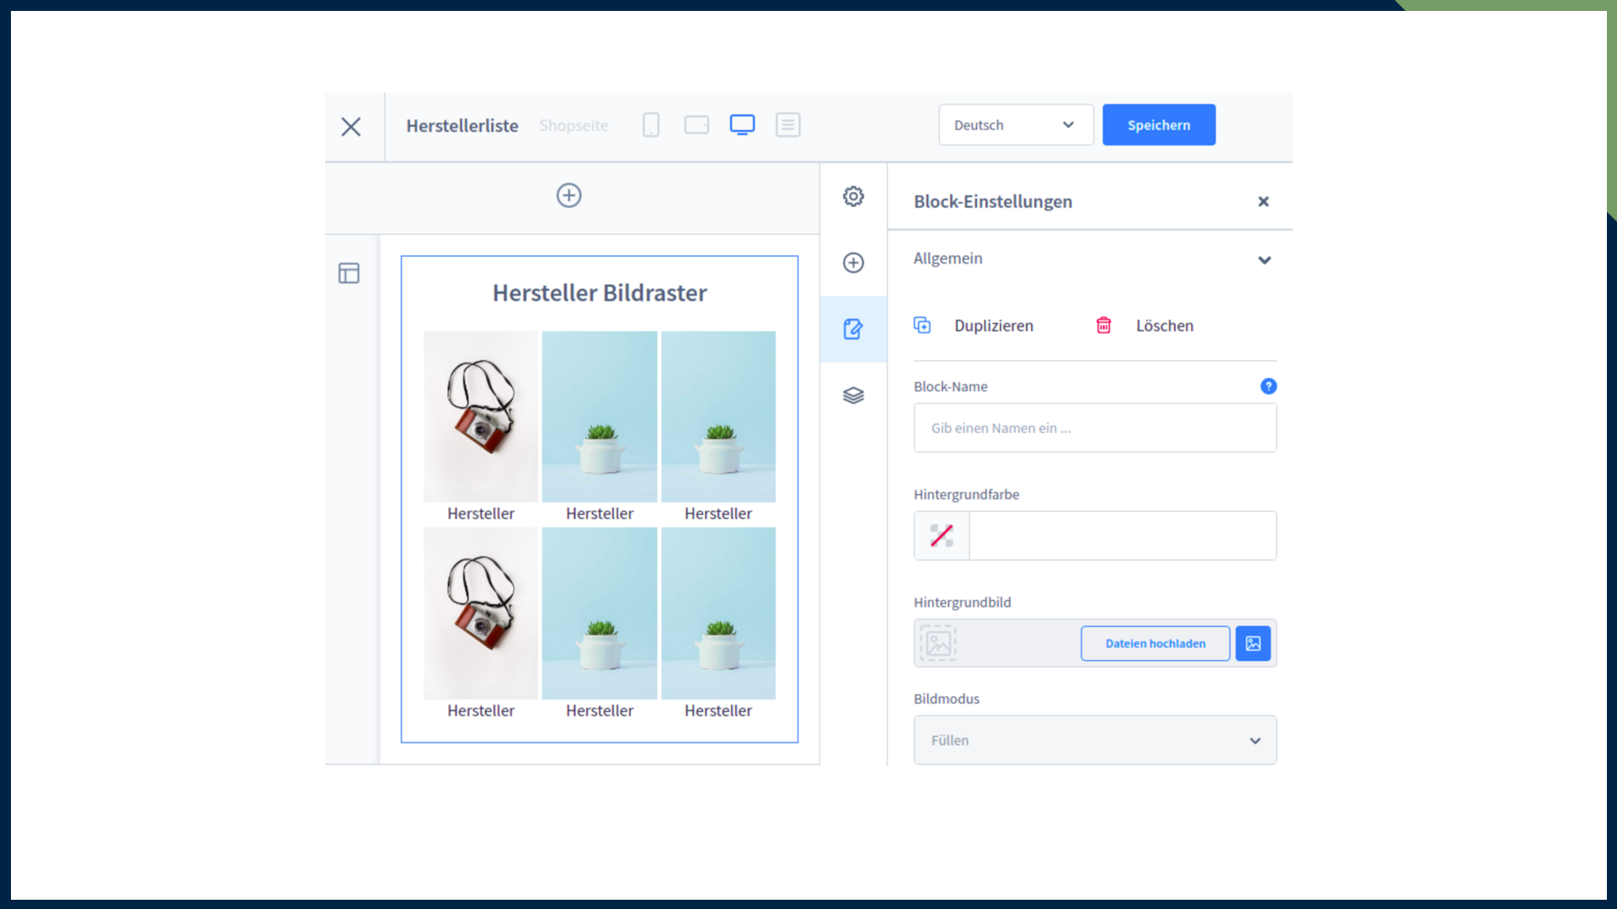1617x909 pixels.
Task: Collapse the Allgemein section
Action: [x=1263, y=260]
